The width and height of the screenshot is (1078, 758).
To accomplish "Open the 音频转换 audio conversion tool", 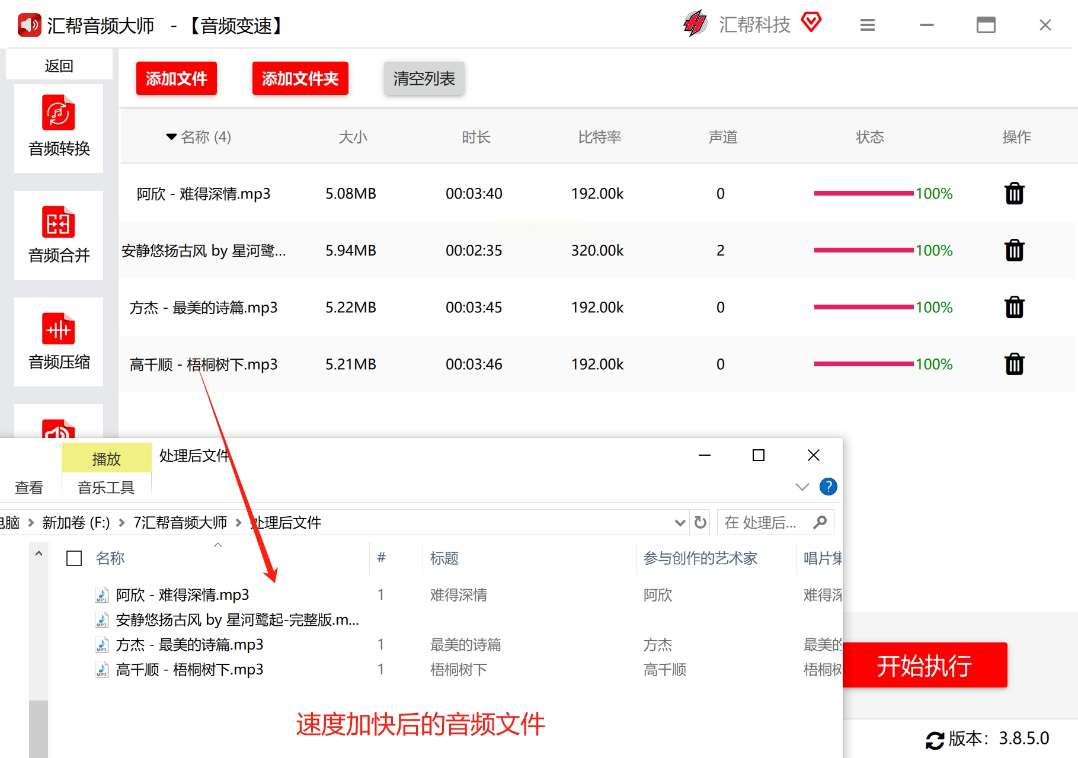I will tap(59, 128).
